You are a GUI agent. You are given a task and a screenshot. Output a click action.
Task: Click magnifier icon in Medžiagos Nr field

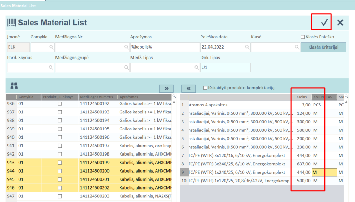point(126,47)
